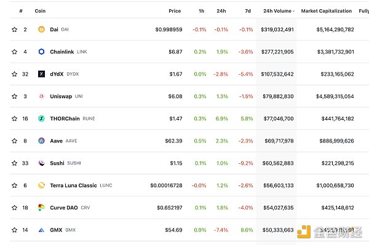Open the Terra Luna Classic page

73,185
